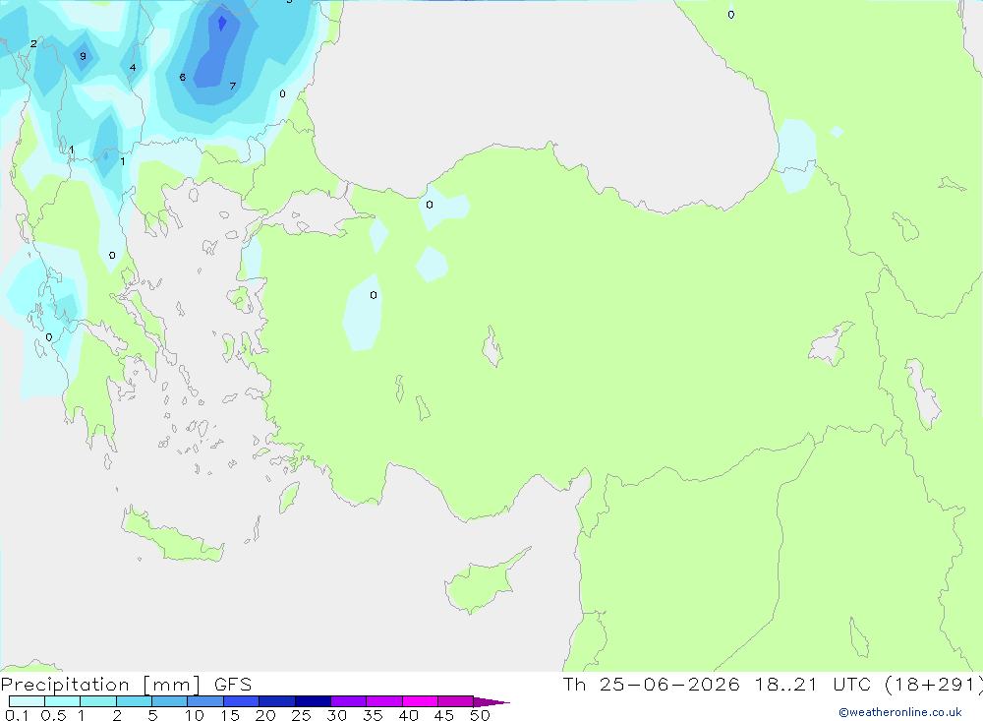Click the legend tick label '20'
Screen dimensions: 983x721
coord(265,715)
